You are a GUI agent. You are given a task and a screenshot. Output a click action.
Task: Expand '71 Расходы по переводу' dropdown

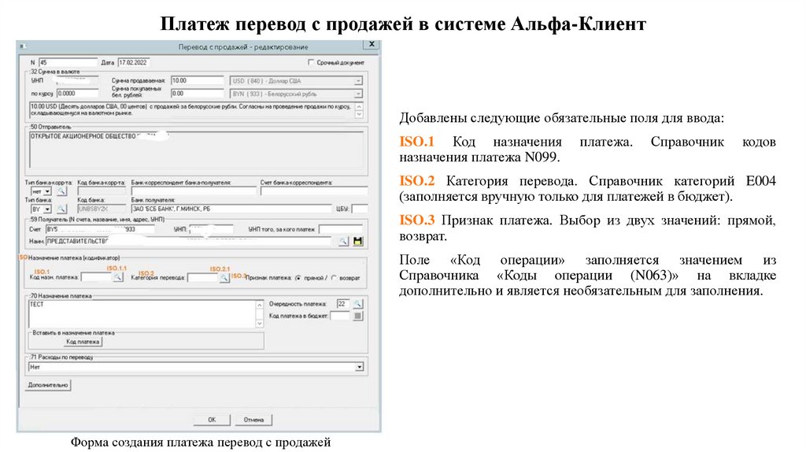[x=359, y=367]
